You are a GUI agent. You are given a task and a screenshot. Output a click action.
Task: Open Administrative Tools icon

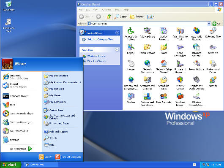[180, 34]
